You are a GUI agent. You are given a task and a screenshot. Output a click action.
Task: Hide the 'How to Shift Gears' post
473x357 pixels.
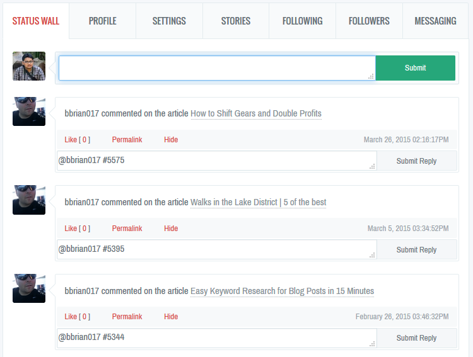[171, 140]
